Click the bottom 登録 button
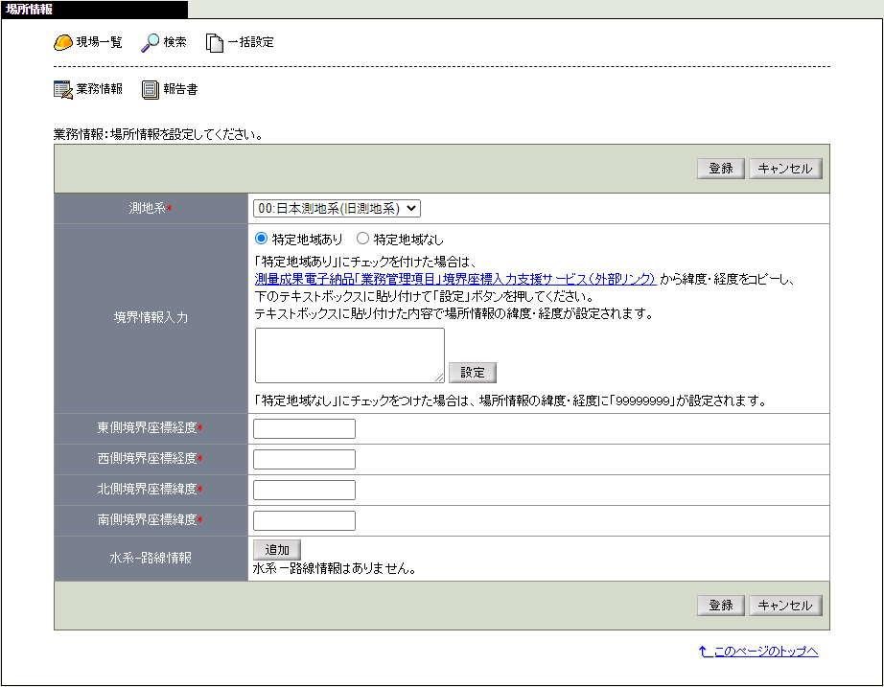The image size is (884, 687). (x=720, y=606)
